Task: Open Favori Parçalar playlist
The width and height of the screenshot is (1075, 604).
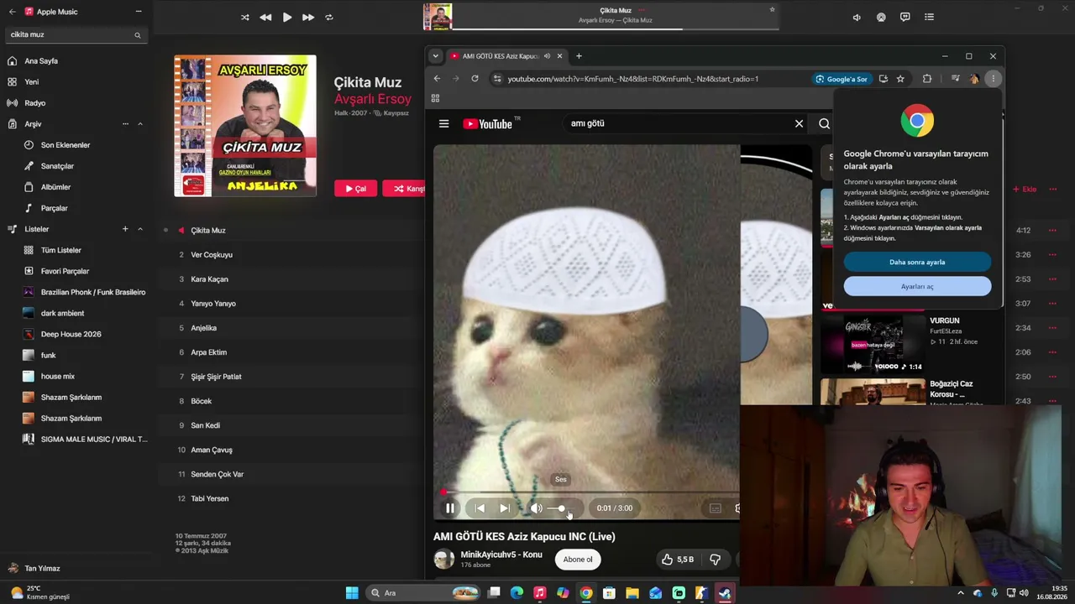Action: (65, 271)
